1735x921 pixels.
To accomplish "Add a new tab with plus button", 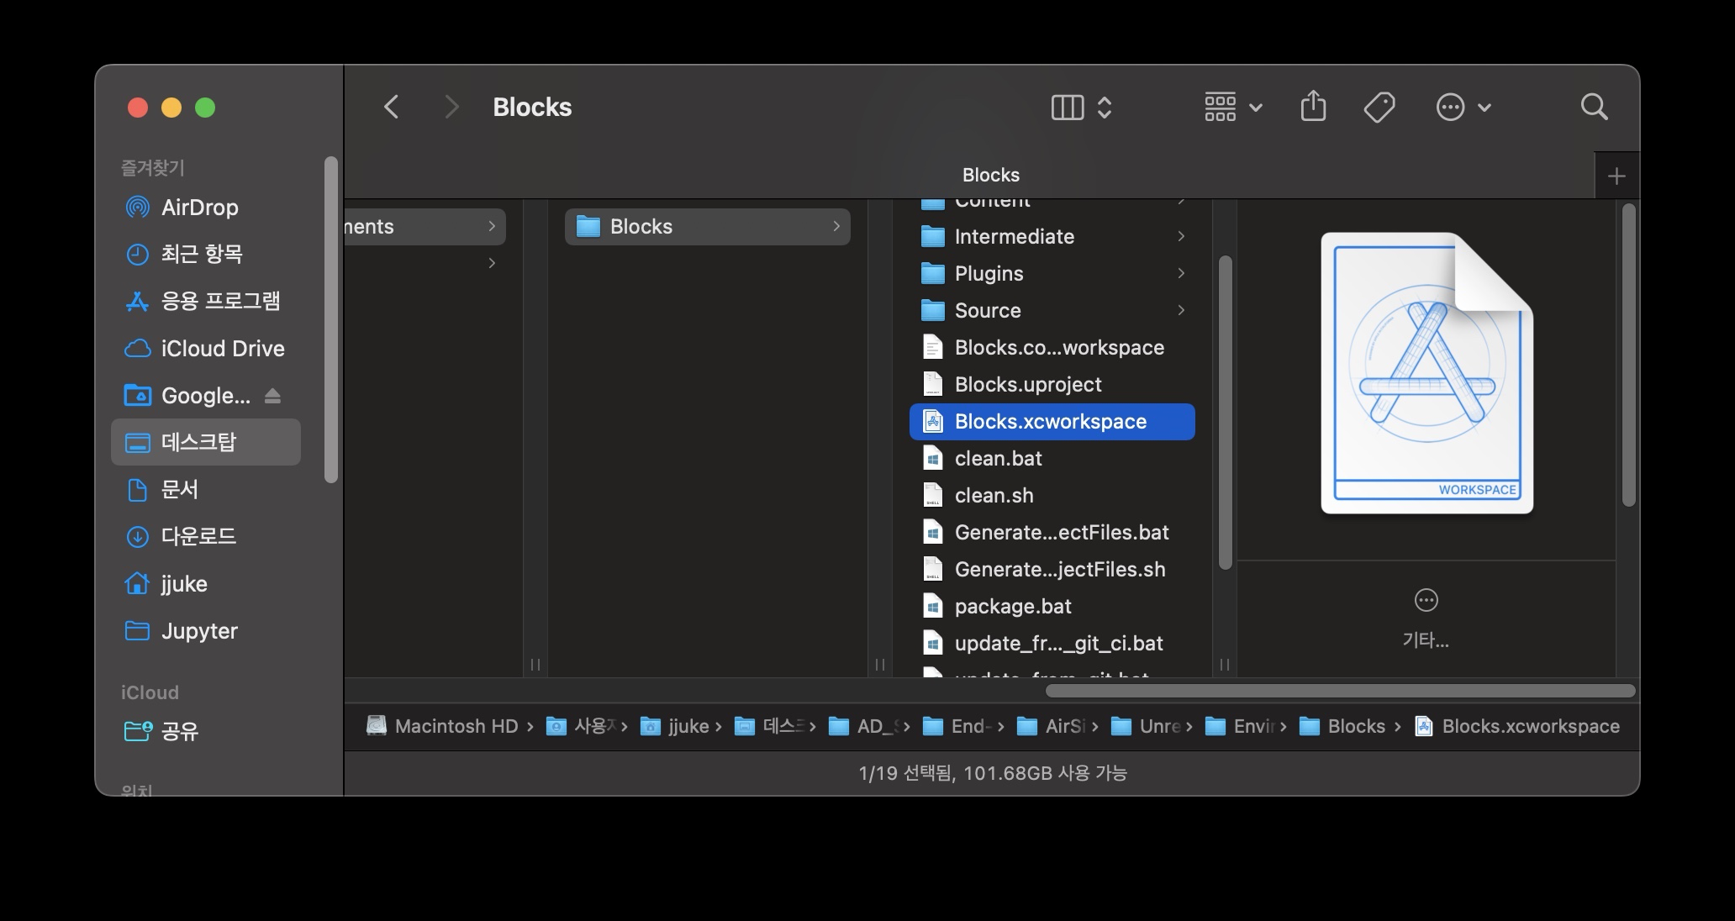I will 1616,176.
